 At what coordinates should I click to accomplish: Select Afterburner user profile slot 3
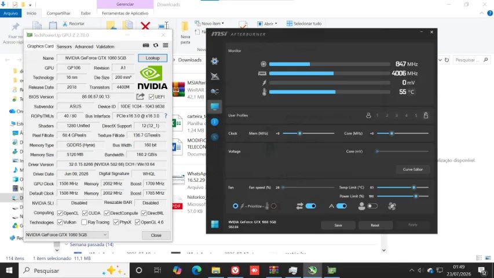(397, 116)
